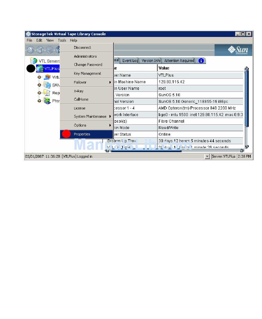This screenshot has height=319, width=262.
Task: Select CallHome menu item
Action: (x=87, y=99)
